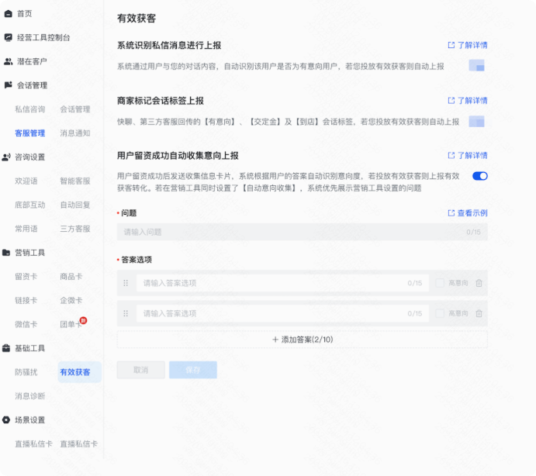The height and width of the screenshot is (476, 536).
Task: Open the 查看示例 link
Action: tap(468, 213)
